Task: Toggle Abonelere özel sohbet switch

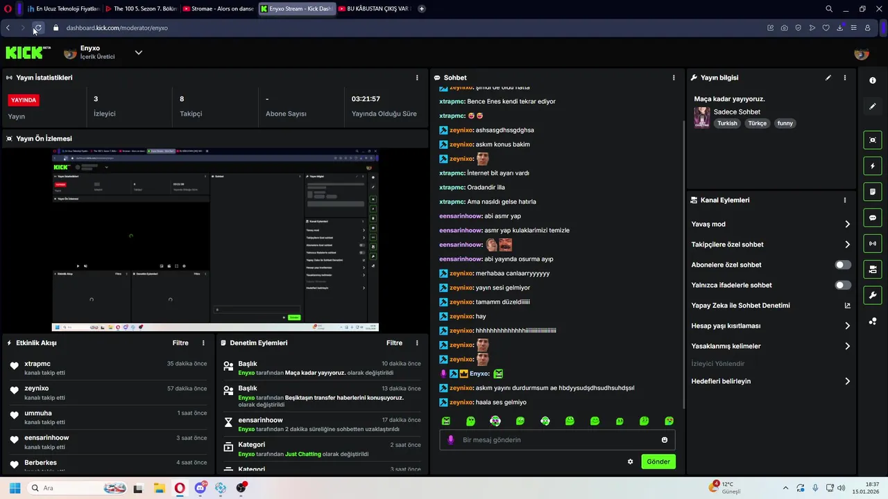Action: (x=843, y=265)
